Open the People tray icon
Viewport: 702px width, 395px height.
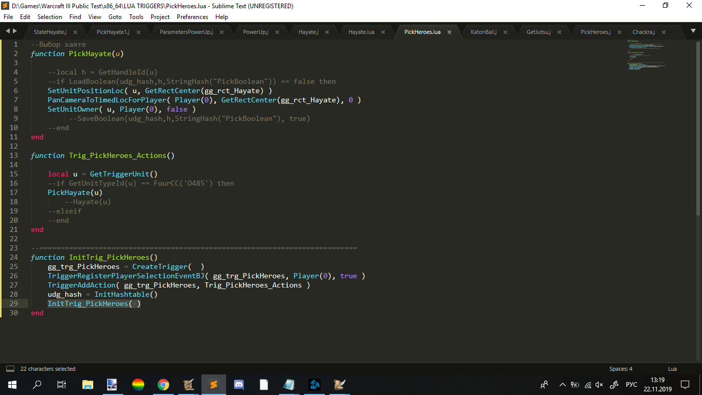pyautogui.click(x=544, y=385)
